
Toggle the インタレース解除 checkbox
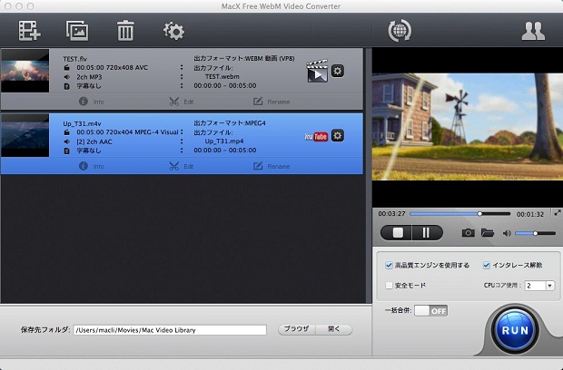click(x=487, y=266)
